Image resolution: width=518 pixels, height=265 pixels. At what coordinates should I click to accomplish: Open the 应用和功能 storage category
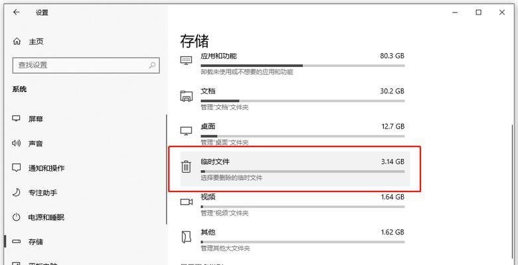(x=218, y=56)
